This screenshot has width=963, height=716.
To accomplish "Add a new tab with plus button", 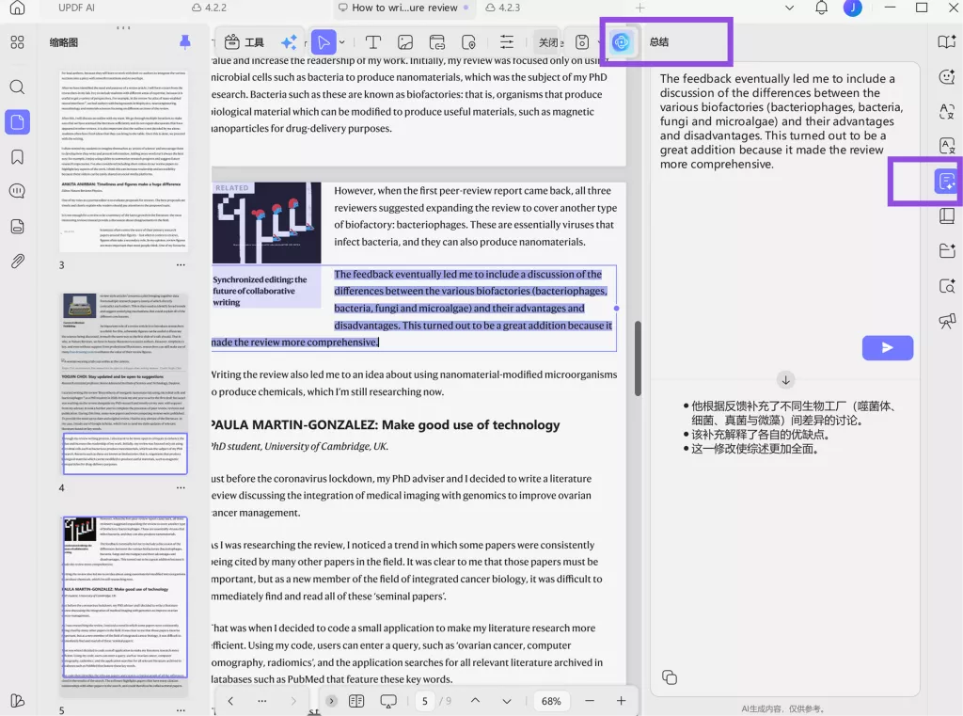I will pos(639,8).
